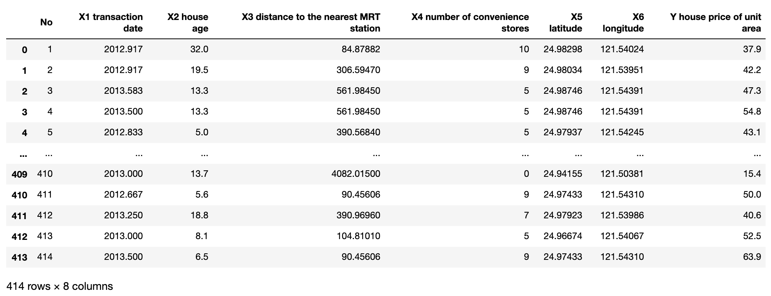
Task: Click the MRT distance cell 84.87882
Action: pos(361,49)
